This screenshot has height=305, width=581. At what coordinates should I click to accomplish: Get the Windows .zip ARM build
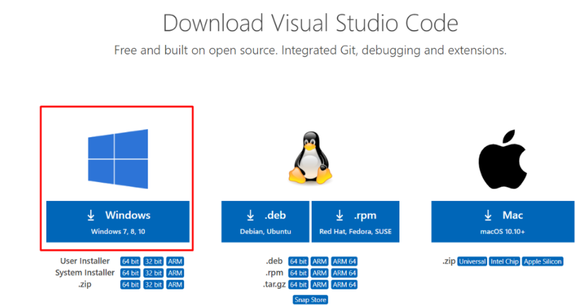(x=175, y=284)
